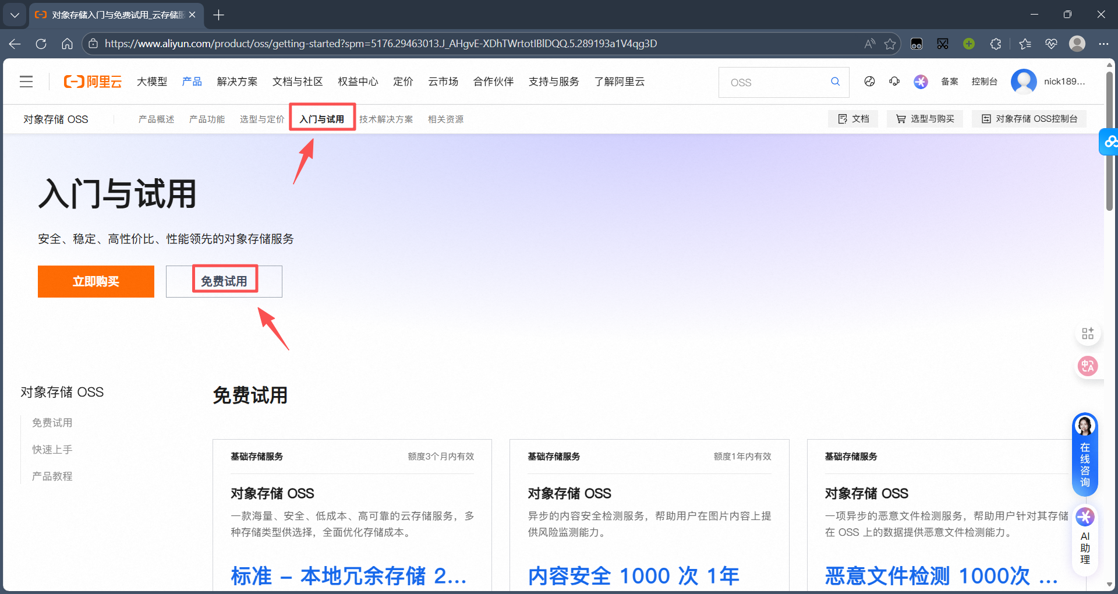Open the tab list dropdown arrow
The width and height of the screenshot is (1118, 594).
point(15,15)
